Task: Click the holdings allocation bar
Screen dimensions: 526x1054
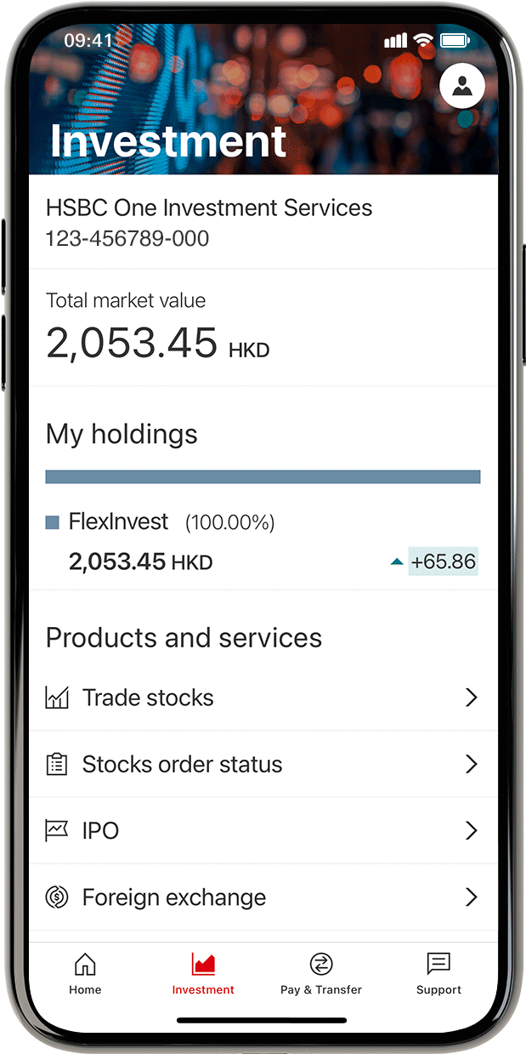Action: (x=263, y=476)
